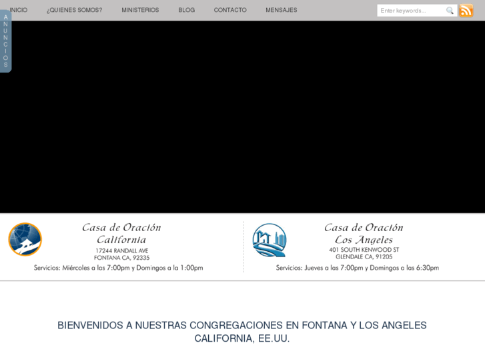Select the Casa de Oración California heading
The image size is (485, 363).
click(121, 234)
